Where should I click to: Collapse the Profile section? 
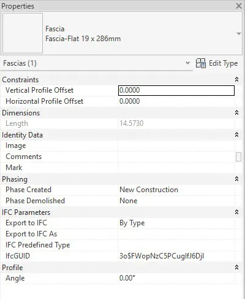tap(236, 267)
